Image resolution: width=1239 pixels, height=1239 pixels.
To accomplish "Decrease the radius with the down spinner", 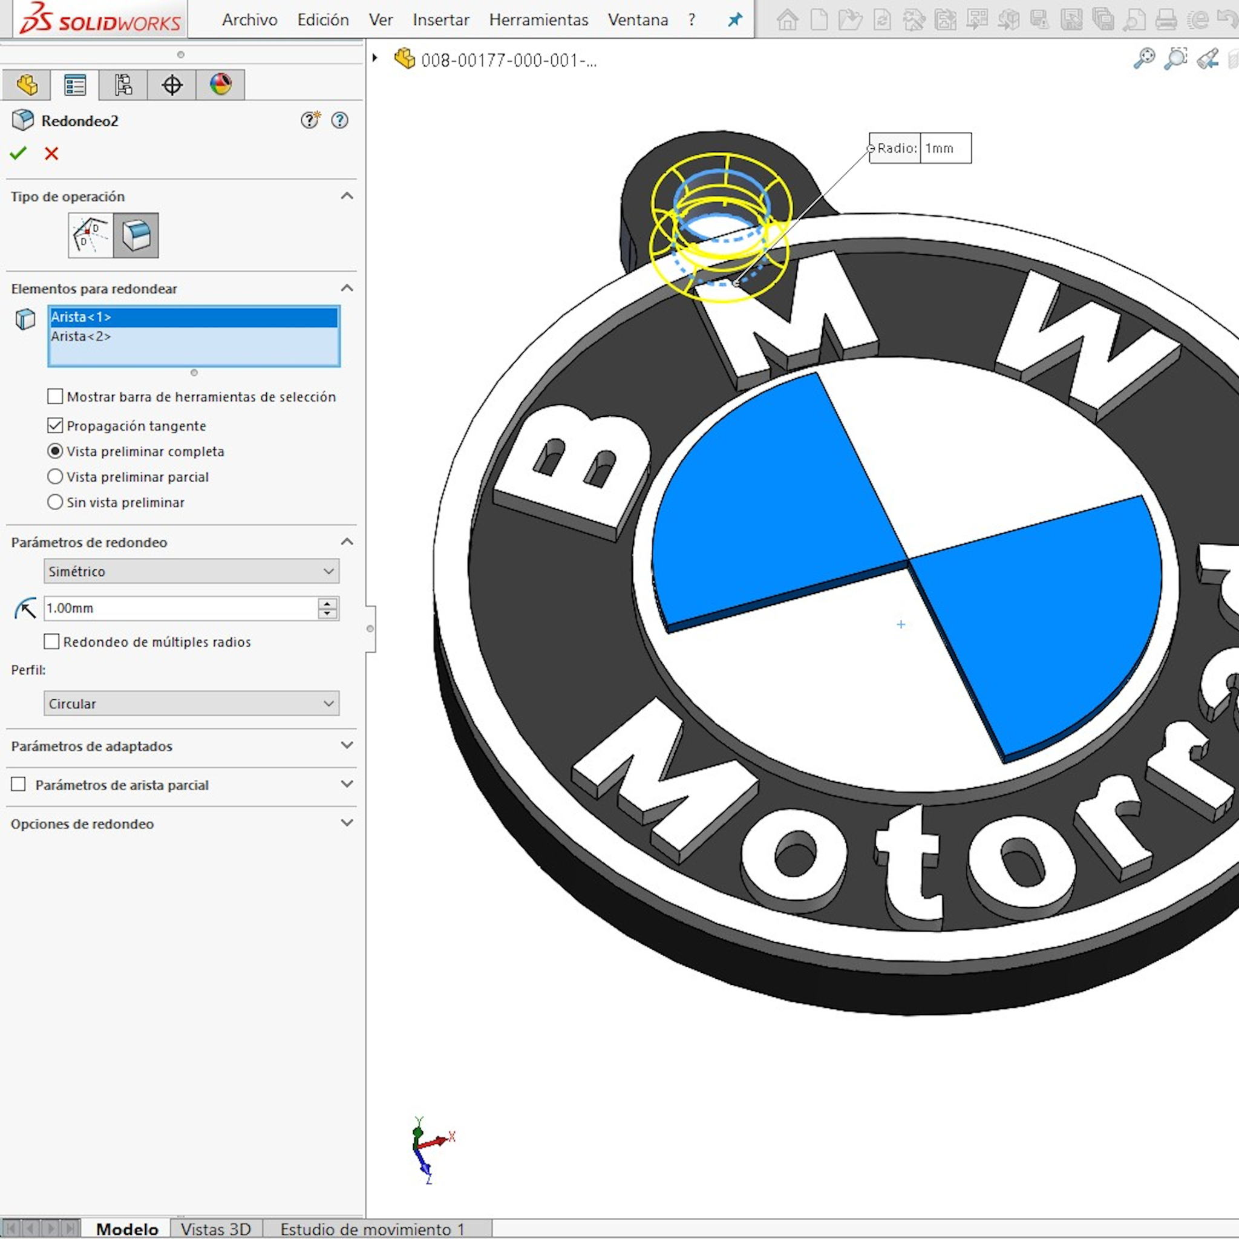I will (x=328, y=613).
